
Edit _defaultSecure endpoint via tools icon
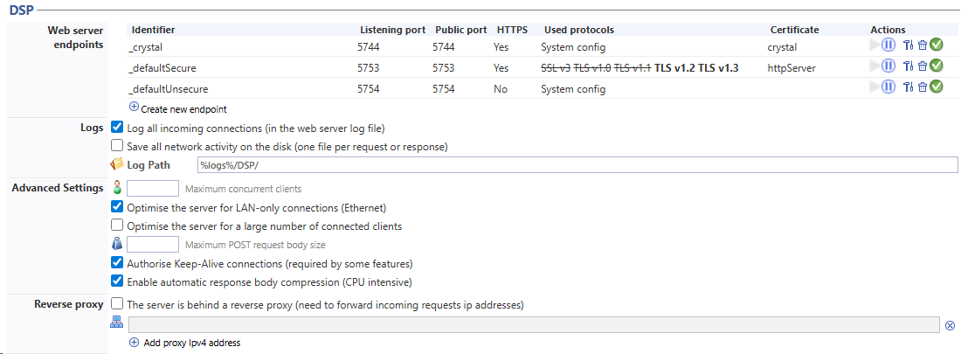908,66
